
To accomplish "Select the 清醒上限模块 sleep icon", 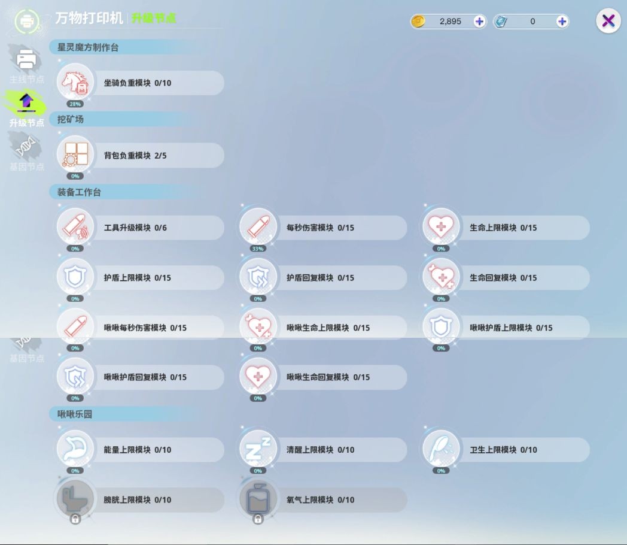I will coord(257,450).
